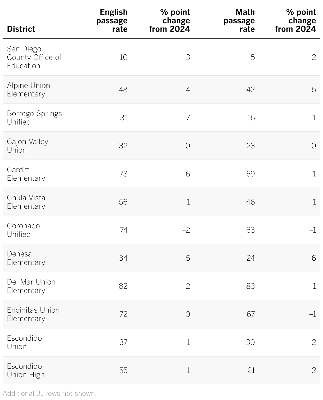Select Cardiff Elementary district
323x400 pixels.
click(x=26, y=174)
